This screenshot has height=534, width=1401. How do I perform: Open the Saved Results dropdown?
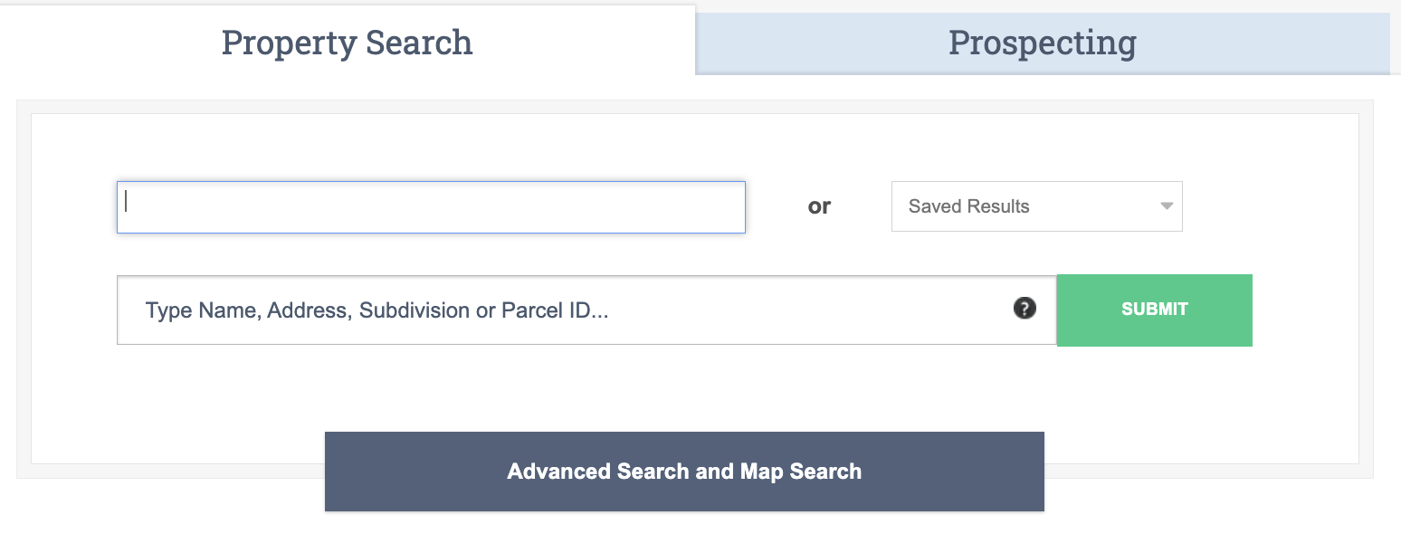tap(1036, 205)
